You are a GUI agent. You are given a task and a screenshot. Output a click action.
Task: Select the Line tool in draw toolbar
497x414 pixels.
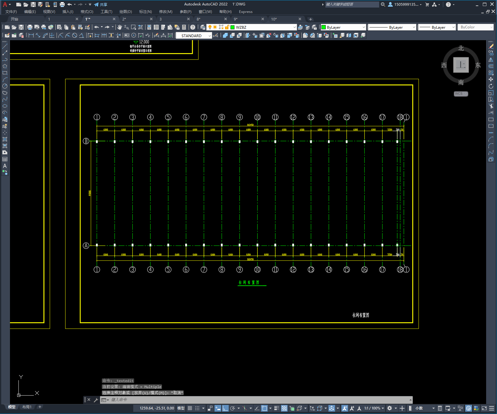[x=5, y=46]
